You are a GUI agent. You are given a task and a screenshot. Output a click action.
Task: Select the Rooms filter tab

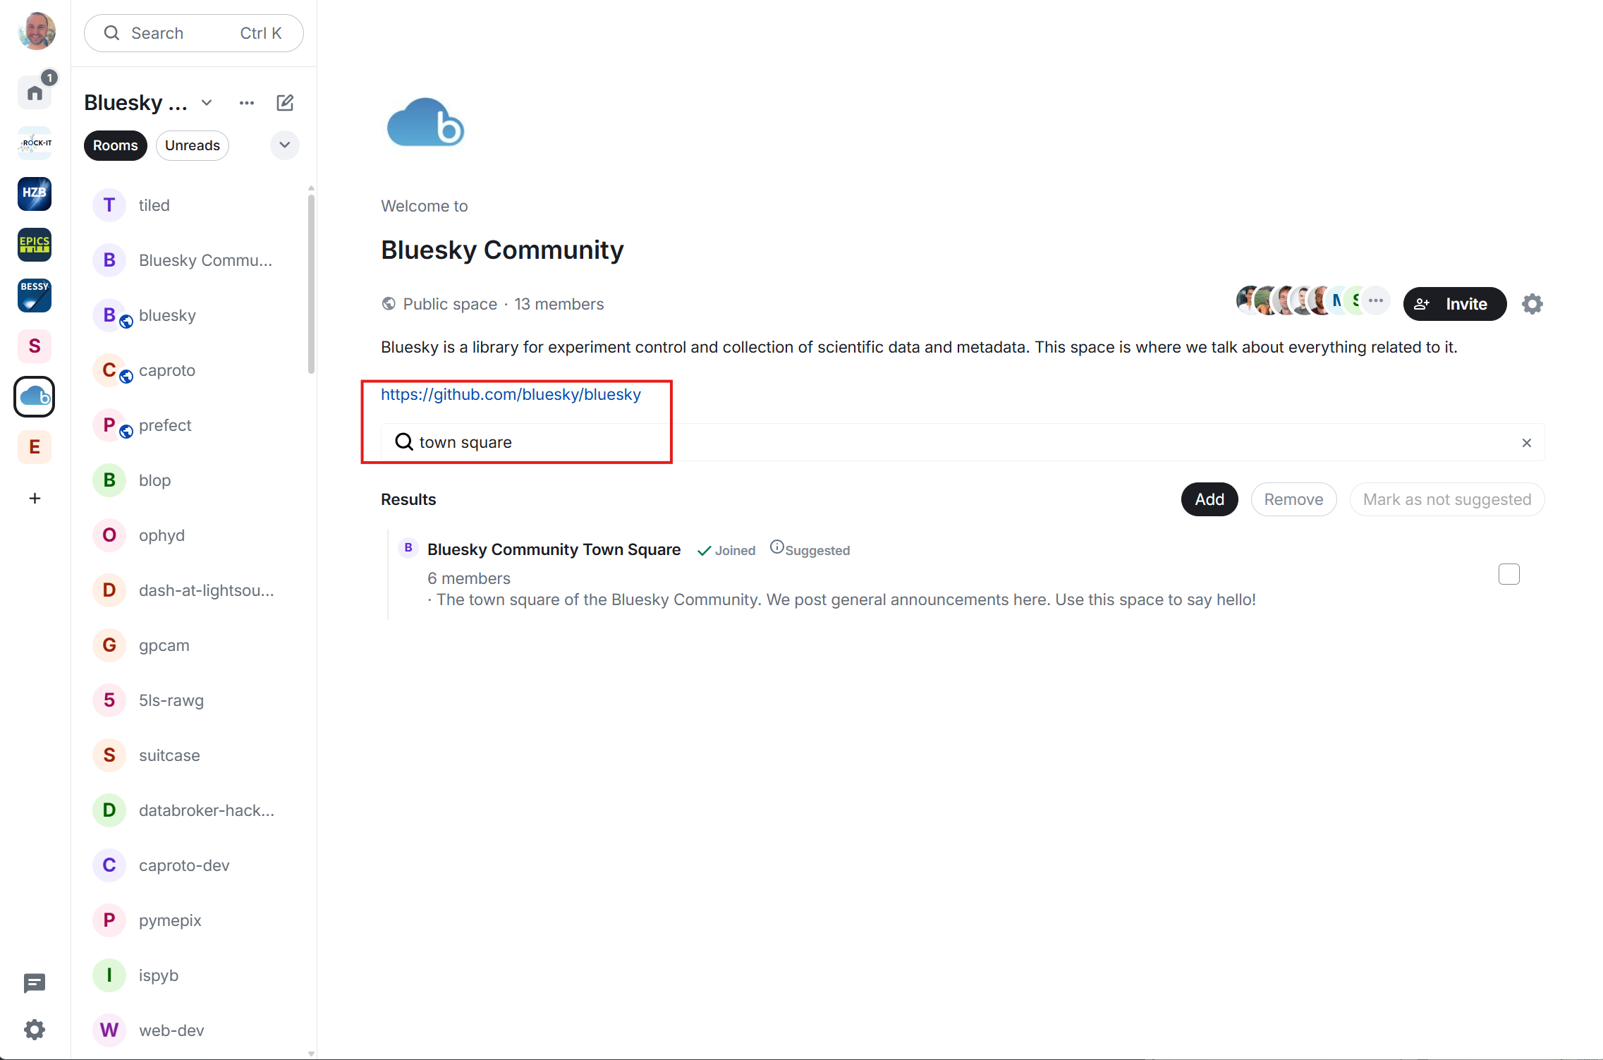click(x=116, y=145)
